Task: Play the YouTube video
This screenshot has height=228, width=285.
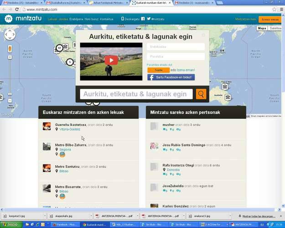Action: [x=111, y=60]
